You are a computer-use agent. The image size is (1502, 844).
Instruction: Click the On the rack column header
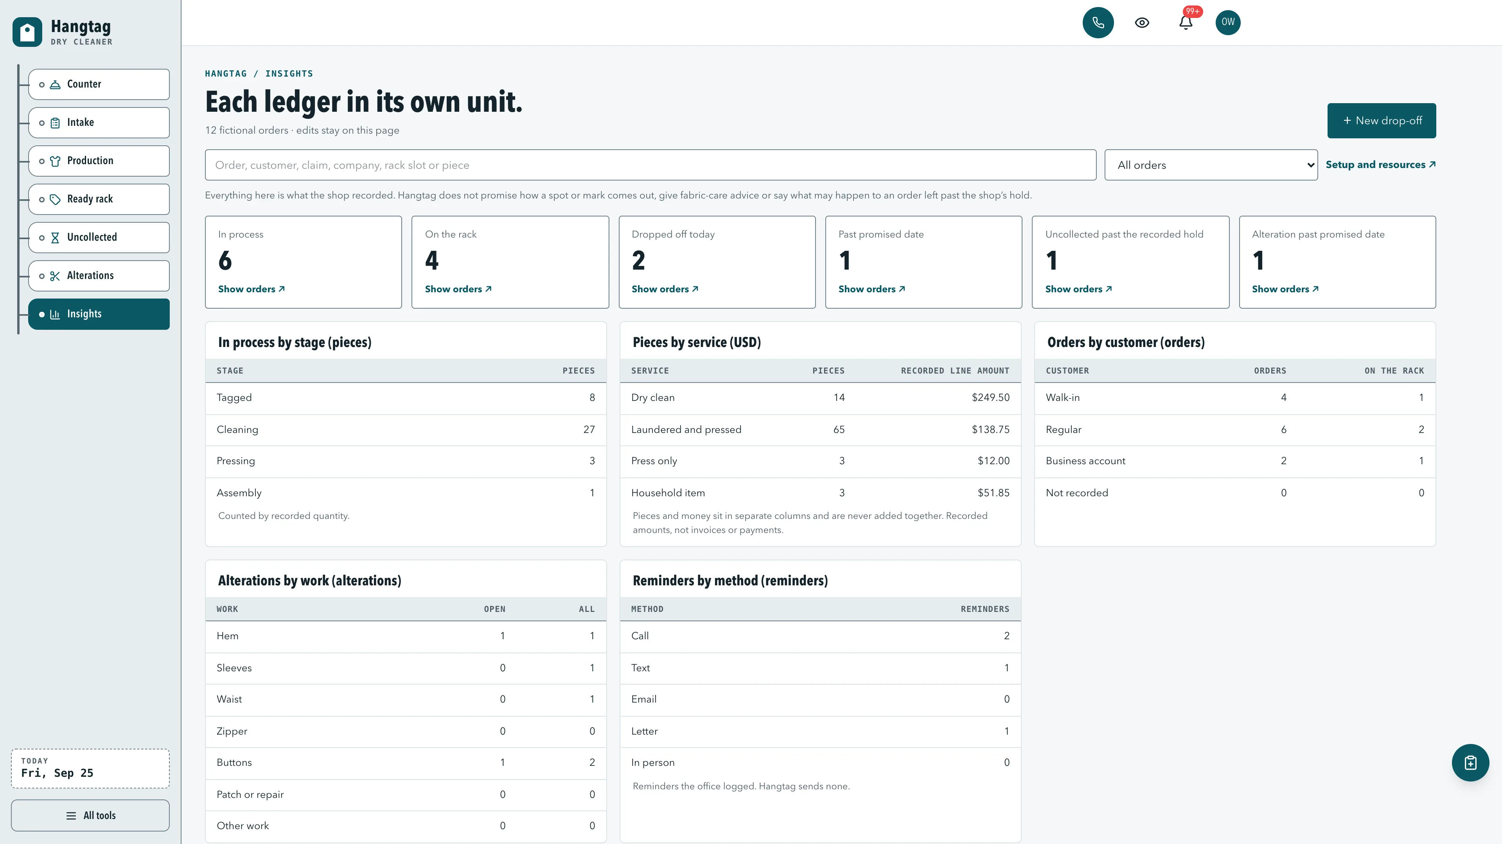[1394, 371]
